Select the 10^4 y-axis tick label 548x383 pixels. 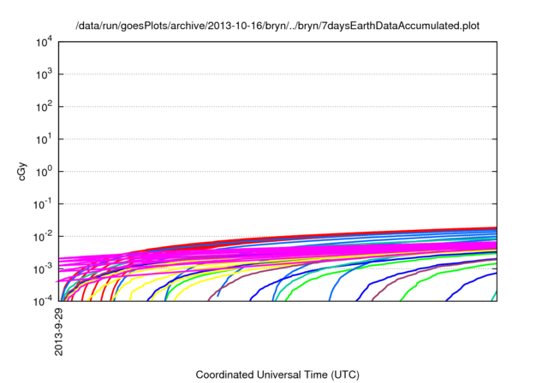pyautogui.click(x=44, y=43)
